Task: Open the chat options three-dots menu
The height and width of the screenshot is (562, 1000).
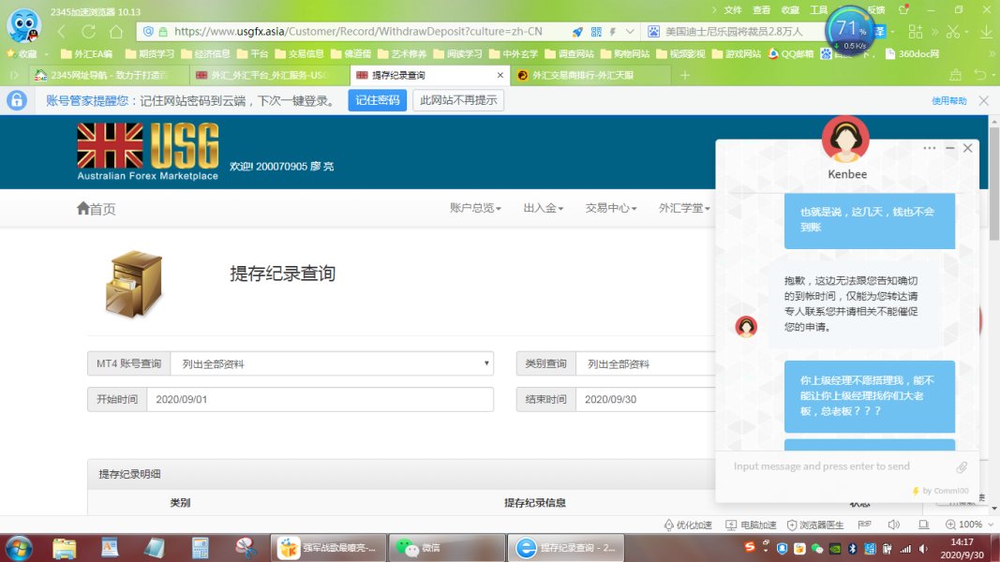Action: 929,148
